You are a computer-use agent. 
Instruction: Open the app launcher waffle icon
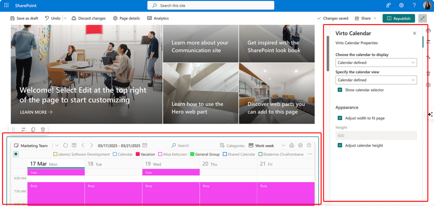point(6,6)
